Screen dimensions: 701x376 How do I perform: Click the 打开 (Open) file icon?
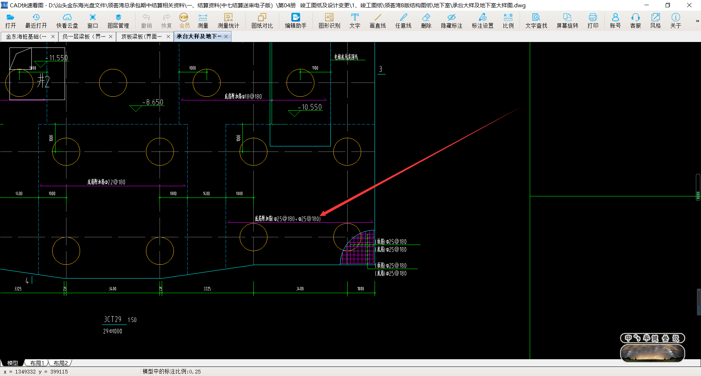tap(10, 21)
